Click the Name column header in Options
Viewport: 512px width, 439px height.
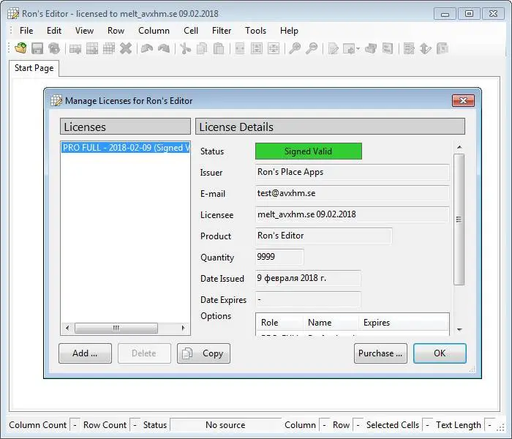coord(331,323)
